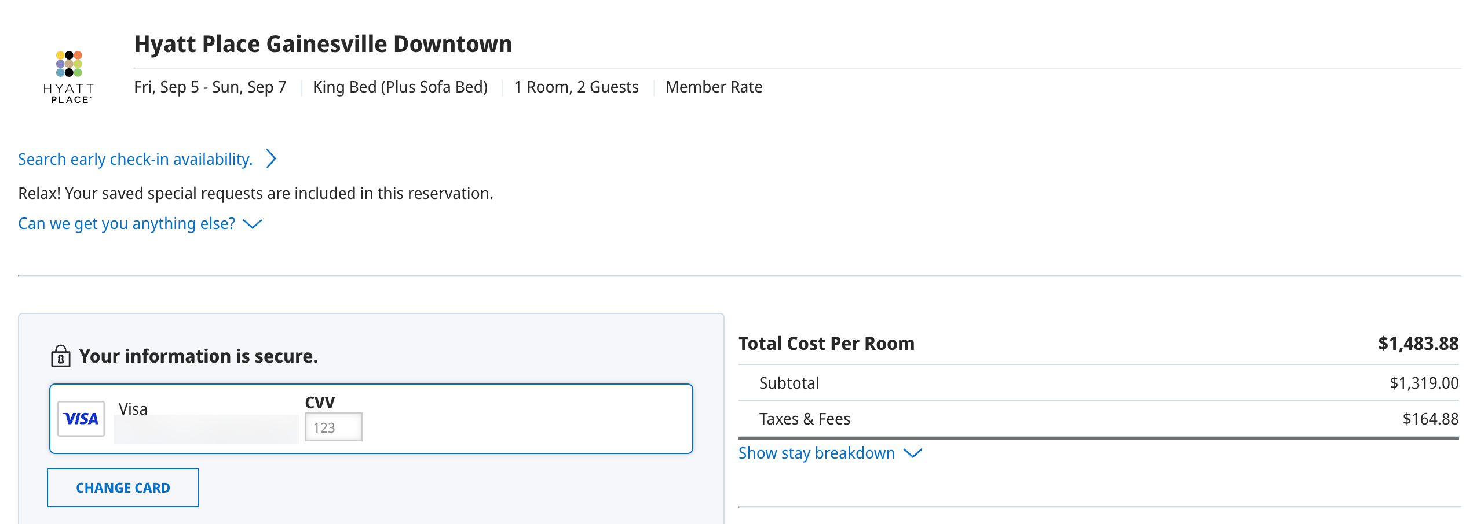Click the arrow beside early check-in availability

coord(270,159)
